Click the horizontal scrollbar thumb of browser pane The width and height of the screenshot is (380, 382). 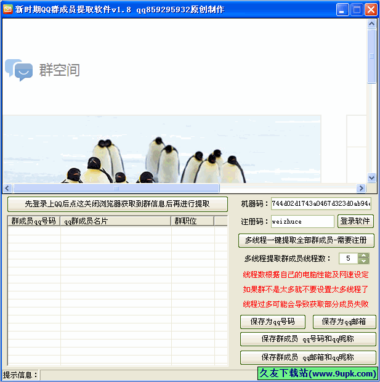116,188
